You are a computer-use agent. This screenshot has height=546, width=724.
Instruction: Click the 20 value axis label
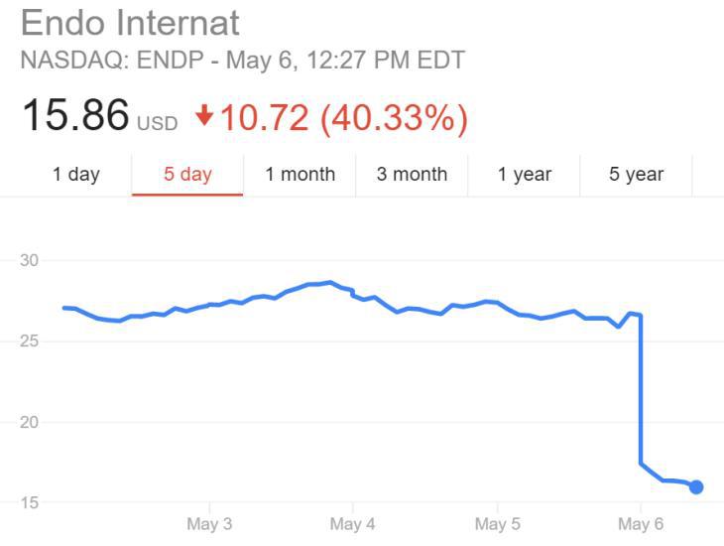(28, 422)
